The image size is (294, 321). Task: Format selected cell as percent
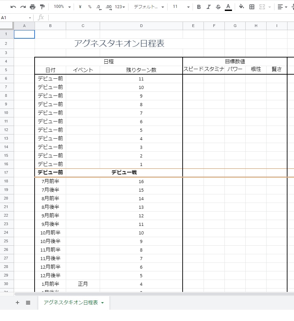[x=89, y=6]
